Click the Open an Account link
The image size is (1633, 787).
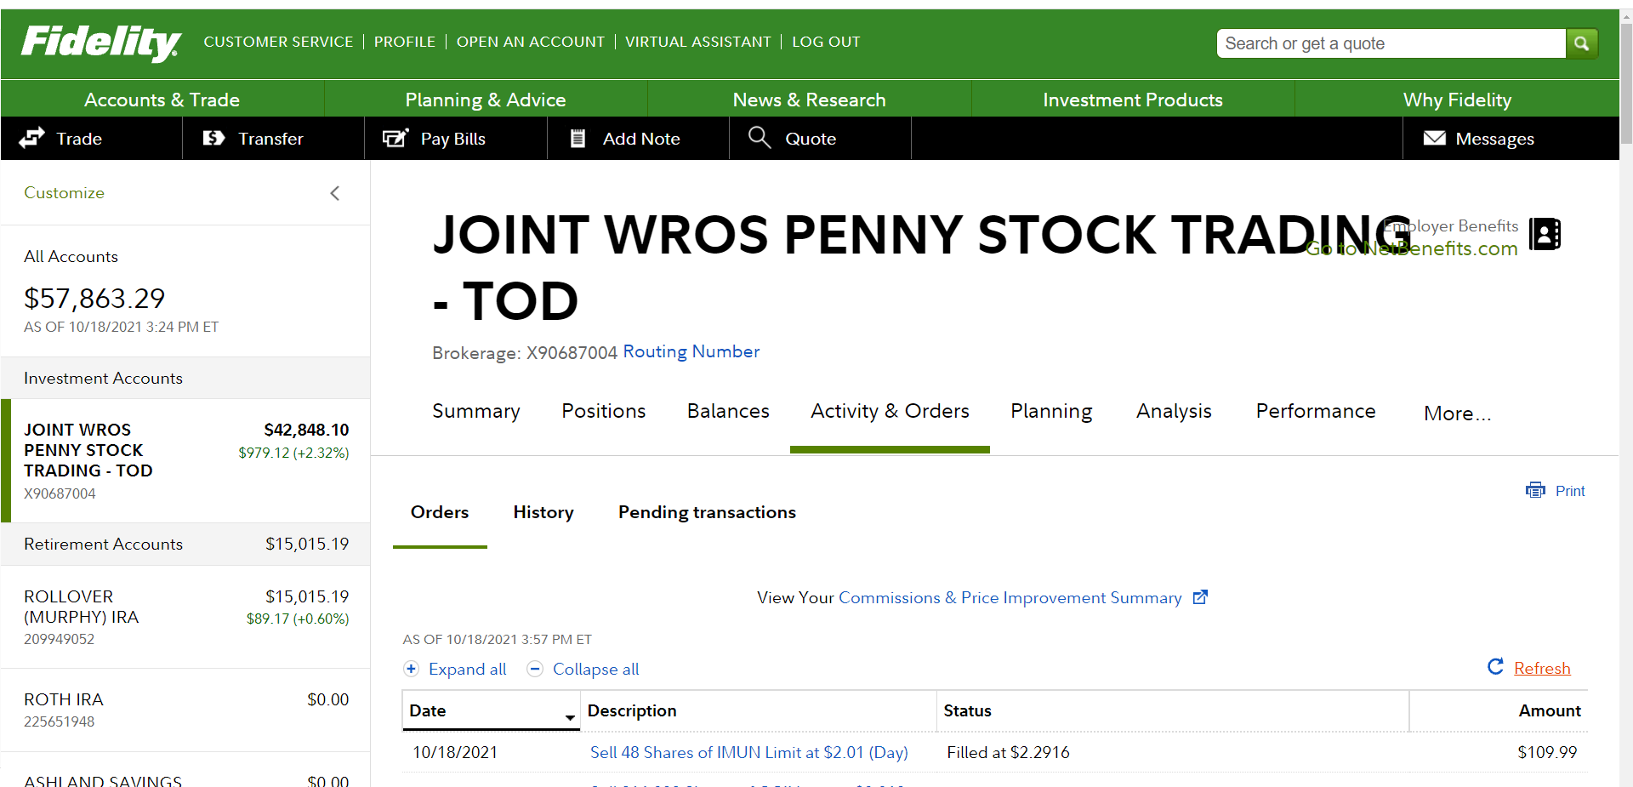coord(531,42)
